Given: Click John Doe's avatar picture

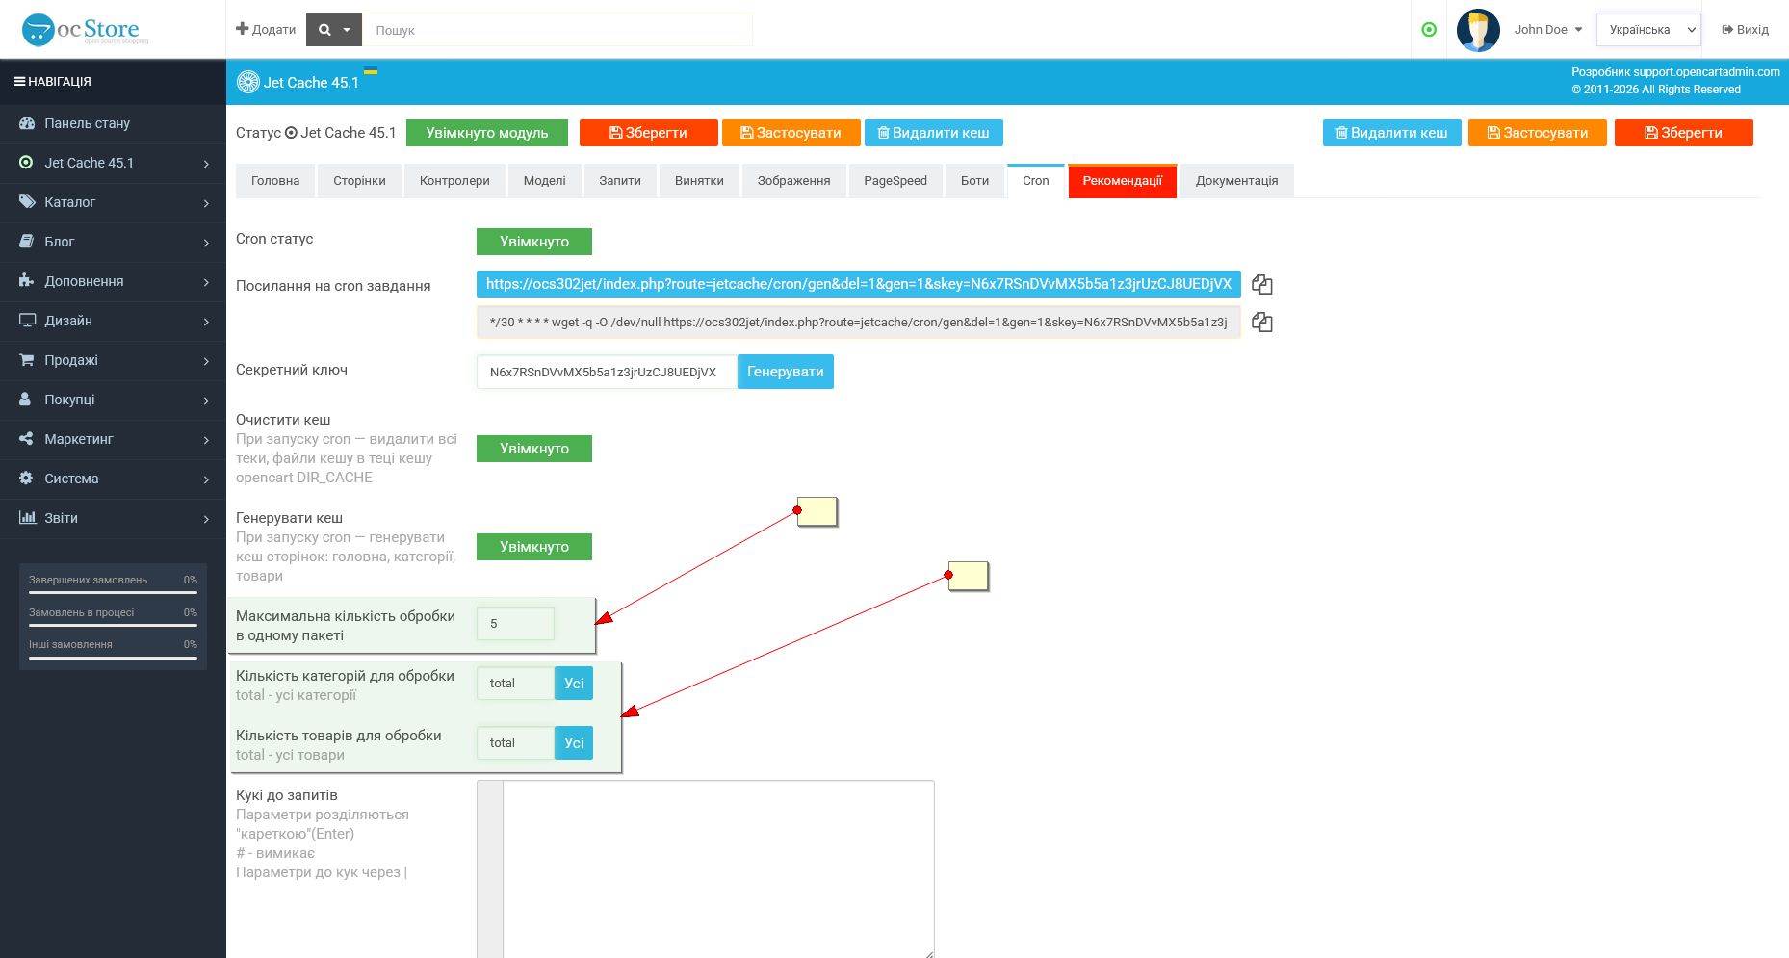Looking at the screenshot, I should [x=1478, y=30].
